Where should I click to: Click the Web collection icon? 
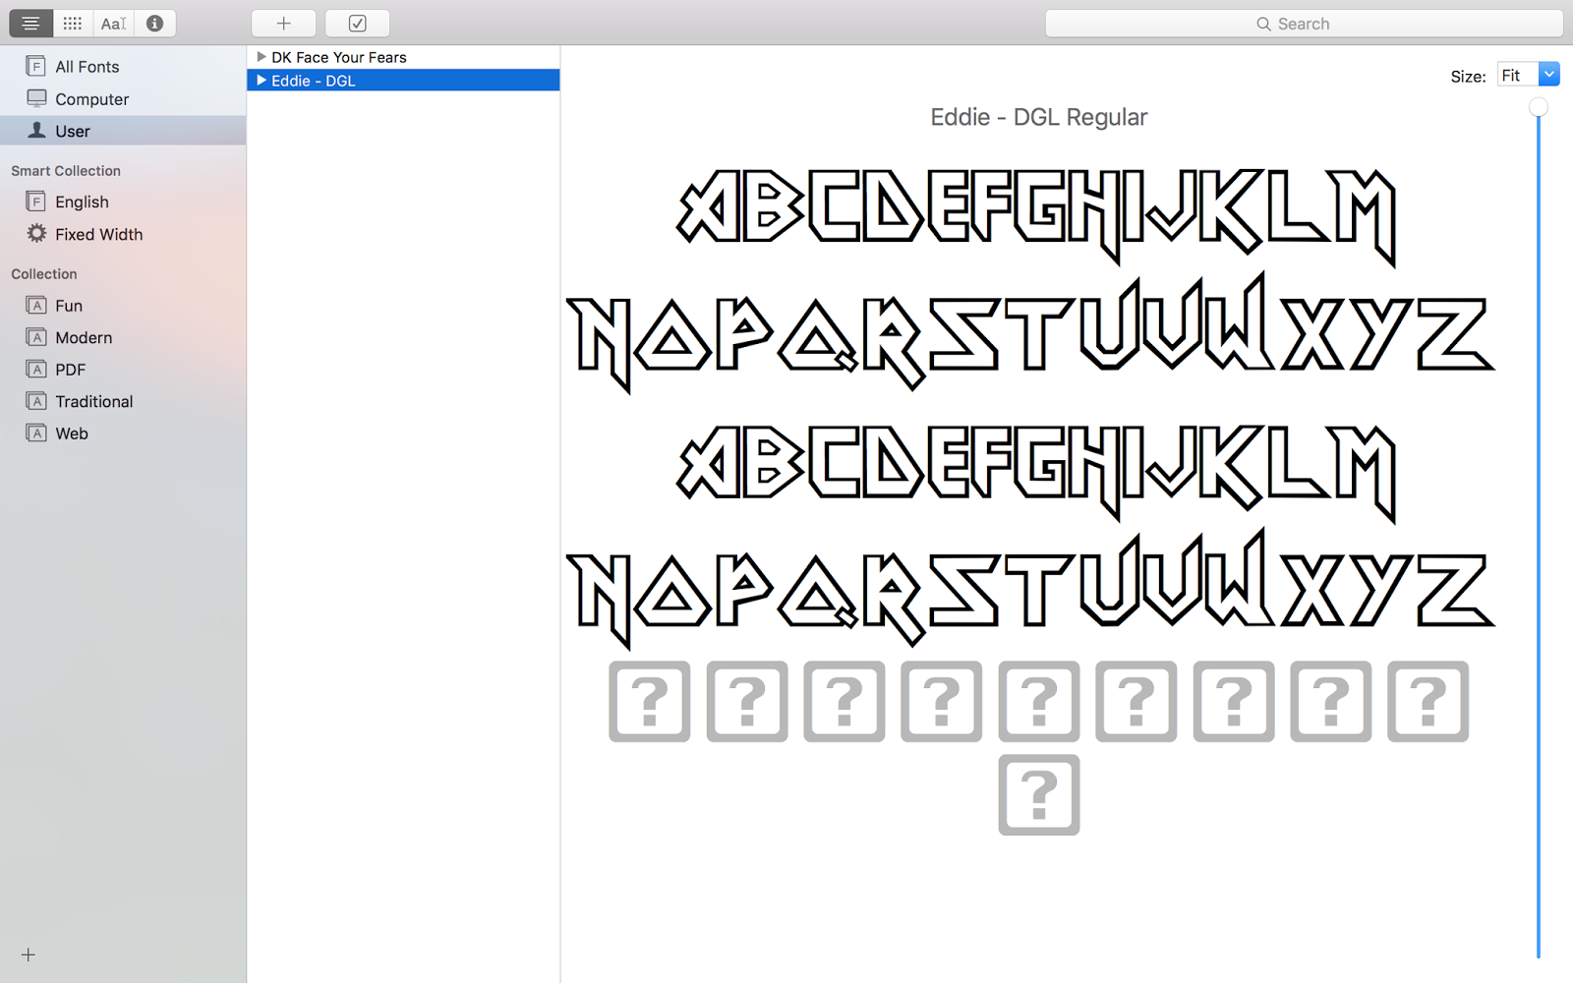click(36, 433)
